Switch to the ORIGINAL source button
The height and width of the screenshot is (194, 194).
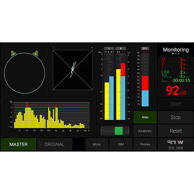[x=55, y=144]
